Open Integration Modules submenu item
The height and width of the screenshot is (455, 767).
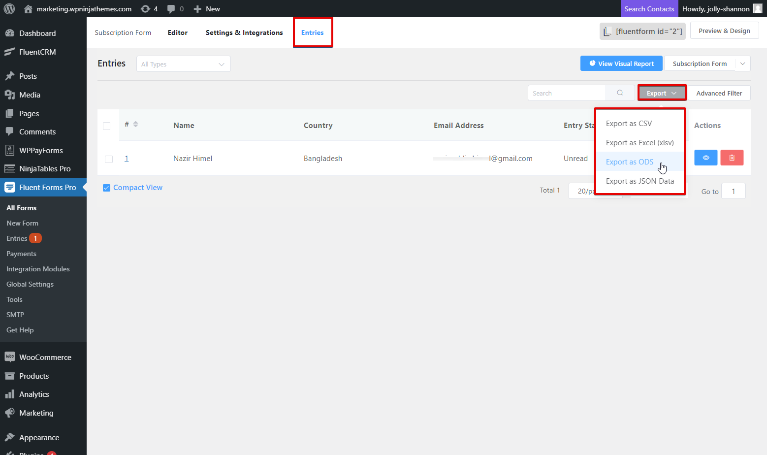[38, 269]
